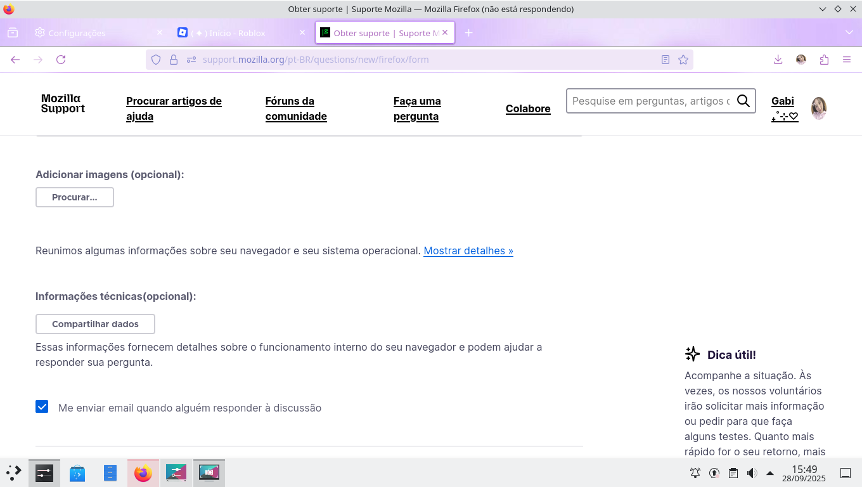Viewport: 862px width, 487px height.
Task: Reload the current page
Action: point(61,60)
